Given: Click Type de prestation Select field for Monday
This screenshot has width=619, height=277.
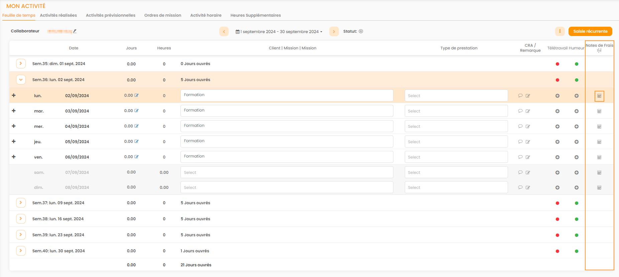Looking at the screenshot, I should pos(456,96).
